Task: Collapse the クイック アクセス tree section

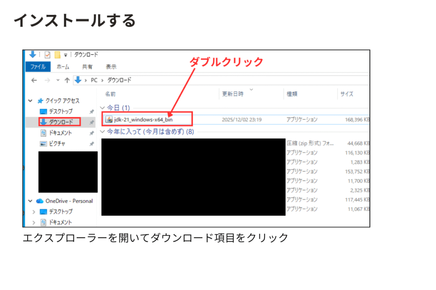Action: [x=30, y=101]
